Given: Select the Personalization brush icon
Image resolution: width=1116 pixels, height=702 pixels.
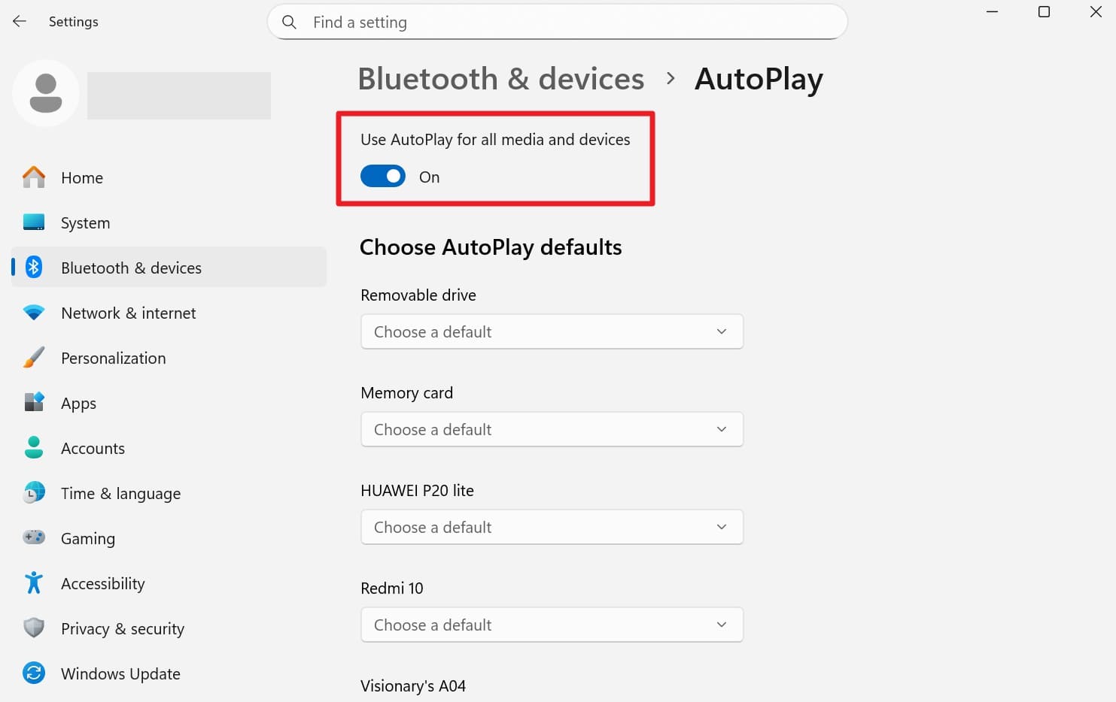Looking at the screenshot, I should click(x=33, y=357).
